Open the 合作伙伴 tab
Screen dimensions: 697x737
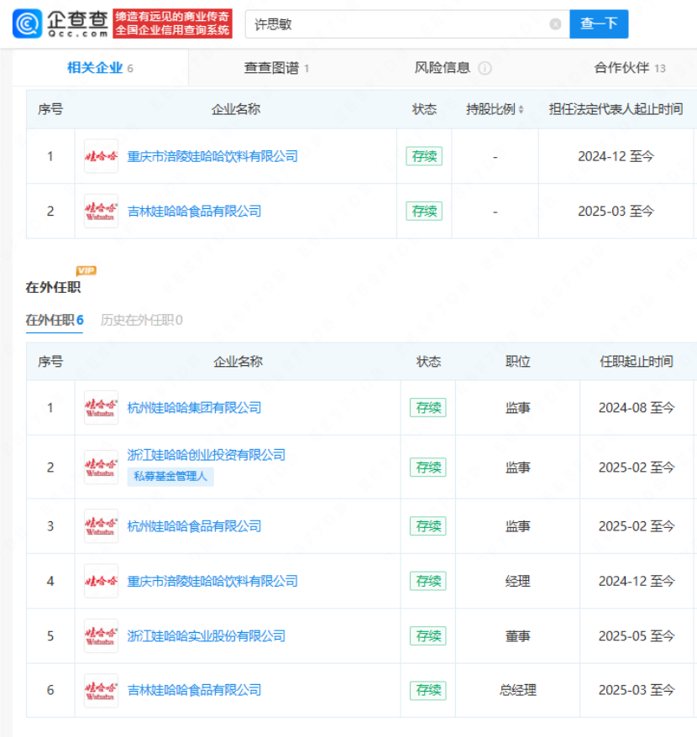pyautogui.click(x=630, y=68)
